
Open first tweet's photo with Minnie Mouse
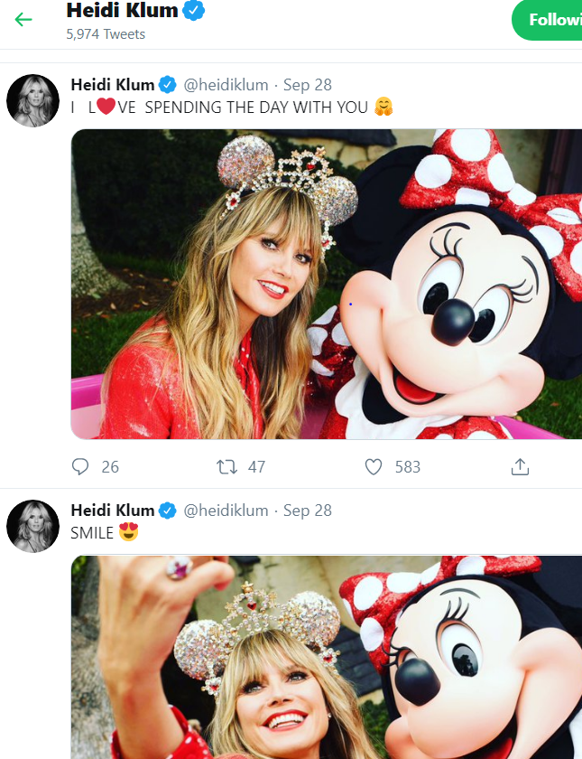click(327, 284)
